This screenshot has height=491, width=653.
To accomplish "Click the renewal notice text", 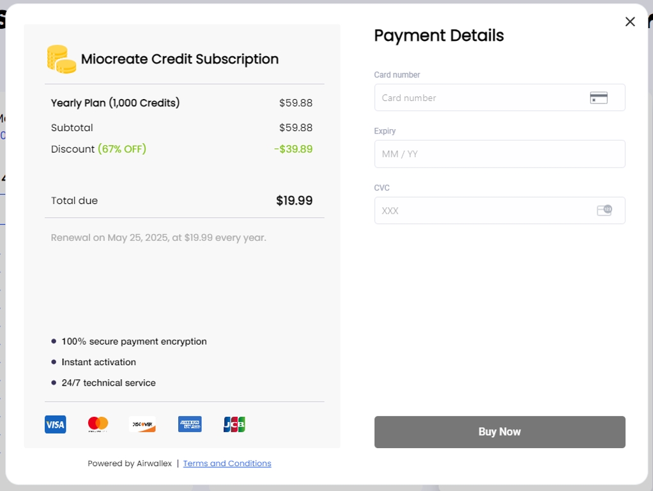I will 158,238.
